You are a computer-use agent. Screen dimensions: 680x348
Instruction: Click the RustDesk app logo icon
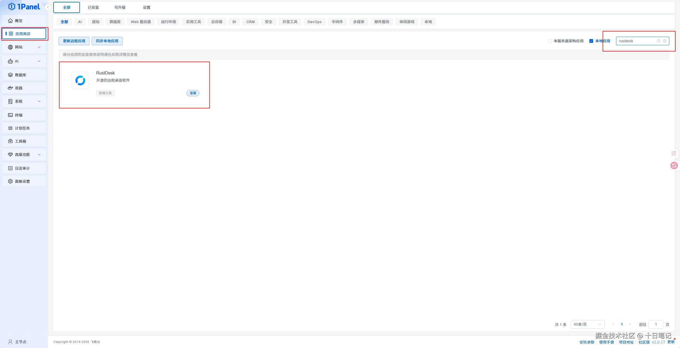coord(80,80)
